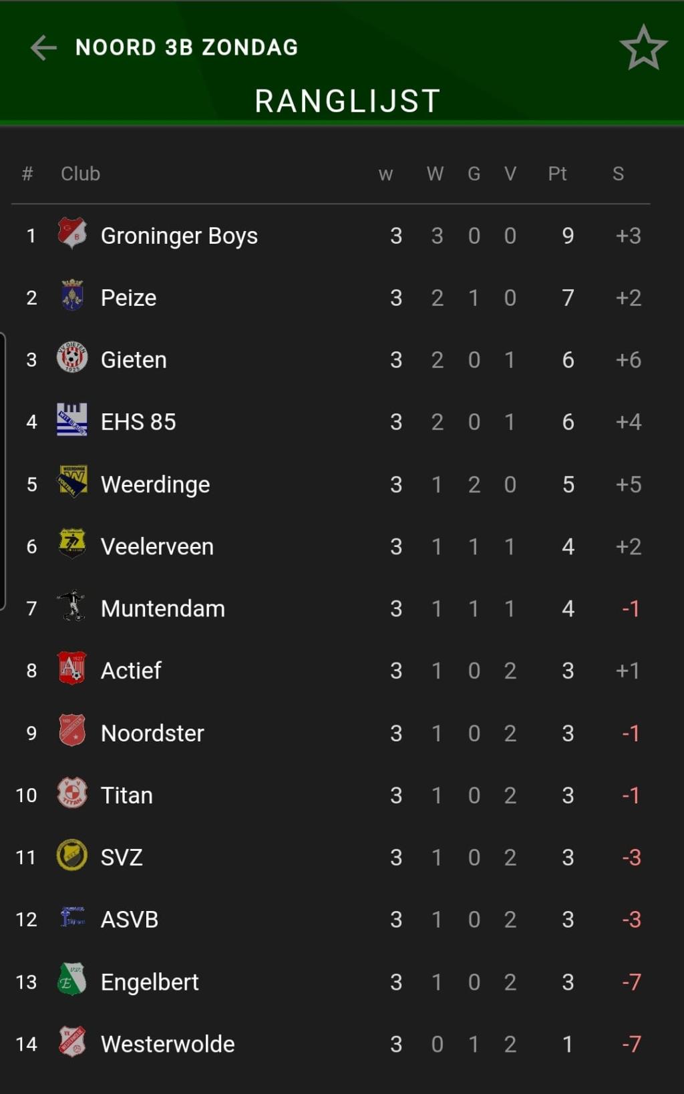Open the Noordster team row

pos(331,733)
